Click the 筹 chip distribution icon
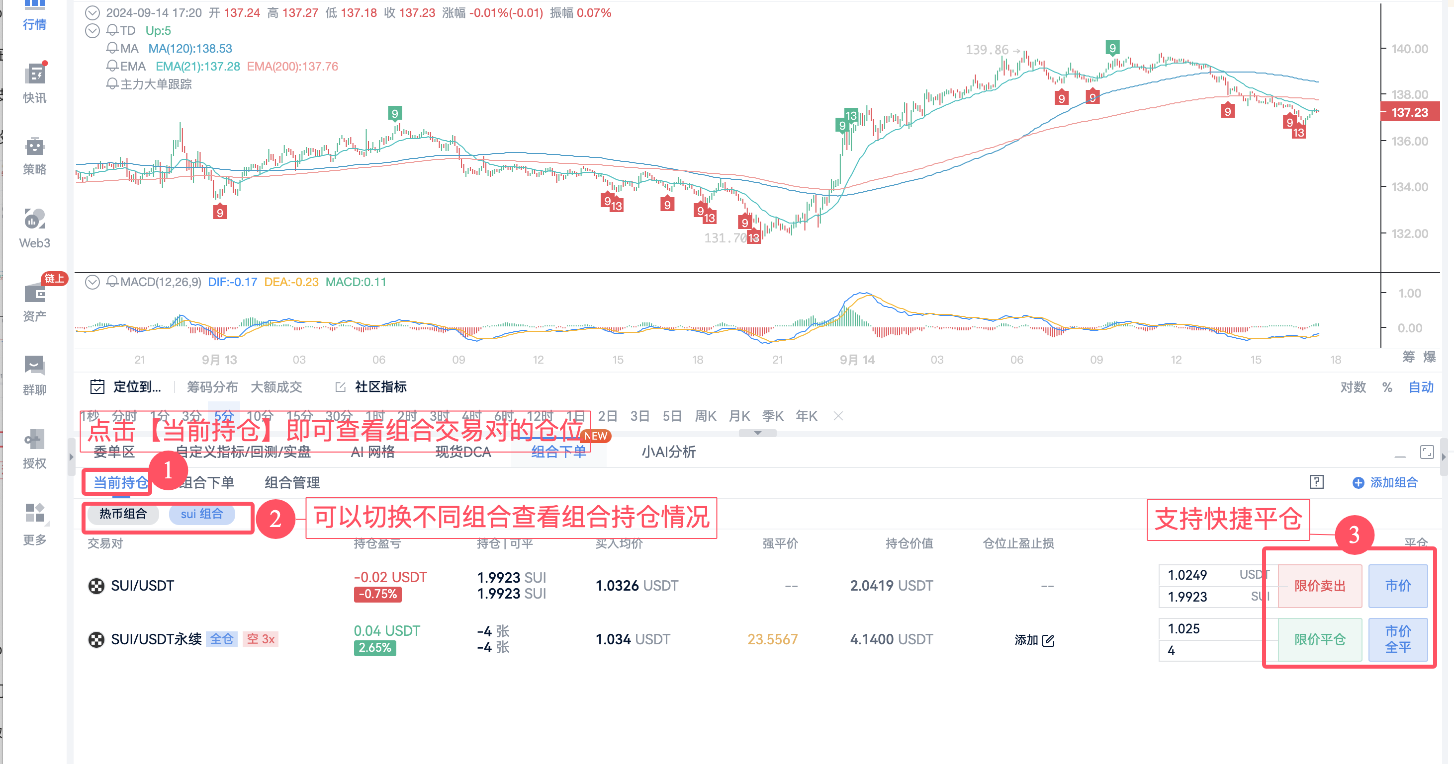Viewport: 1454px width, 764px height. [x=1408, y=356]
